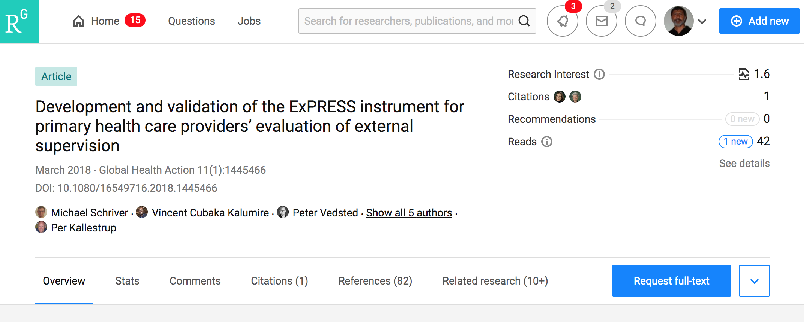Image resolution: width=804 pixels, height=322 pixels.
Task: Click Request full-text button
Action: [671, 281]
